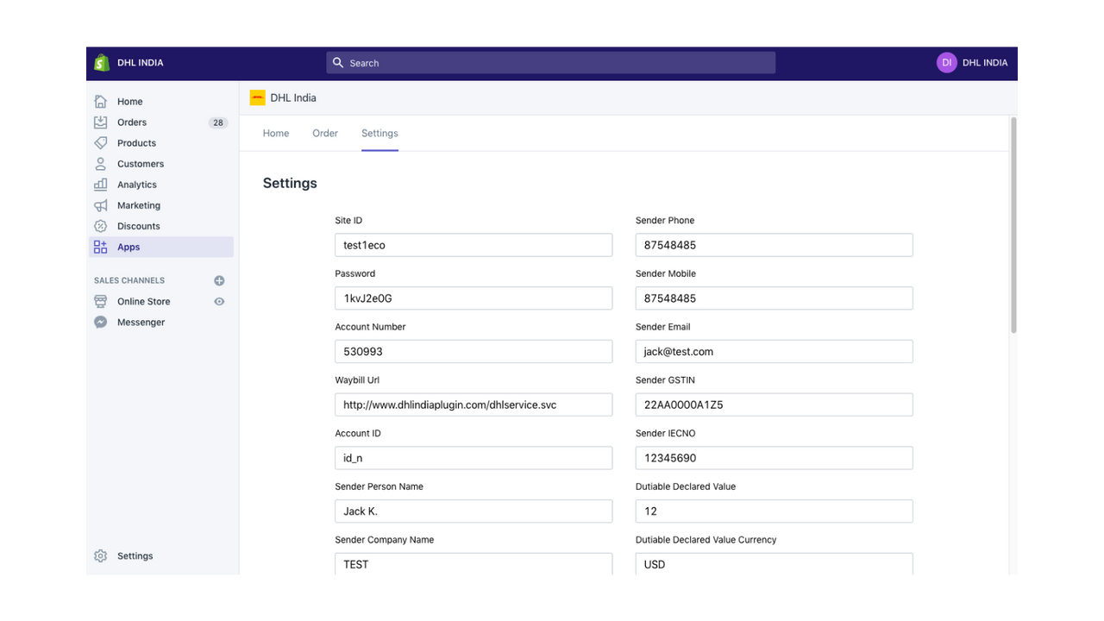Click the DHL India app title
The width and height of the screenshot is (1104, 621).
pyautogui.click(x=293, y=97)
